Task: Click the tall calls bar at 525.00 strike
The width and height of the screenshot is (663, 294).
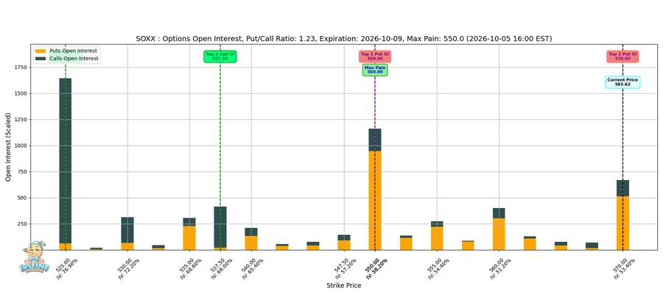Action: pos(65,160)
